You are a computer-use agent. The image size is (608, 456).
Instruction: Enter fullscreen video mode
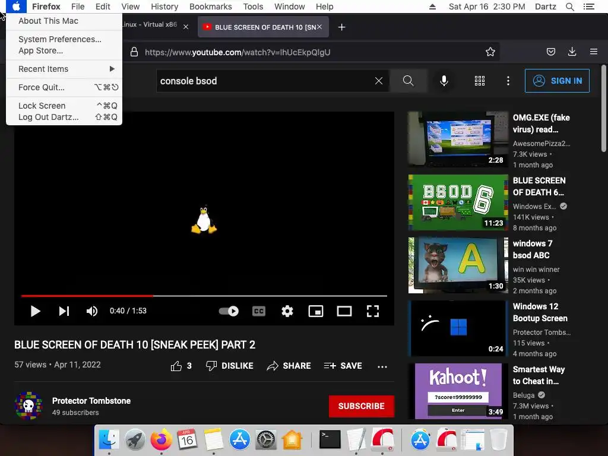(x=373, y=311)
